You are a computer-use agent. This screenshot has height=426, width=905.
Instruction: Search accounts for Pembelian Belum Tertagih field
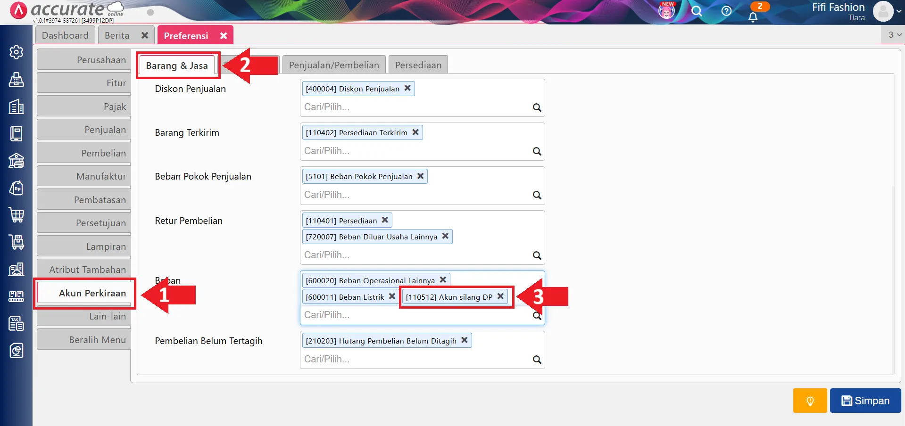537,360
